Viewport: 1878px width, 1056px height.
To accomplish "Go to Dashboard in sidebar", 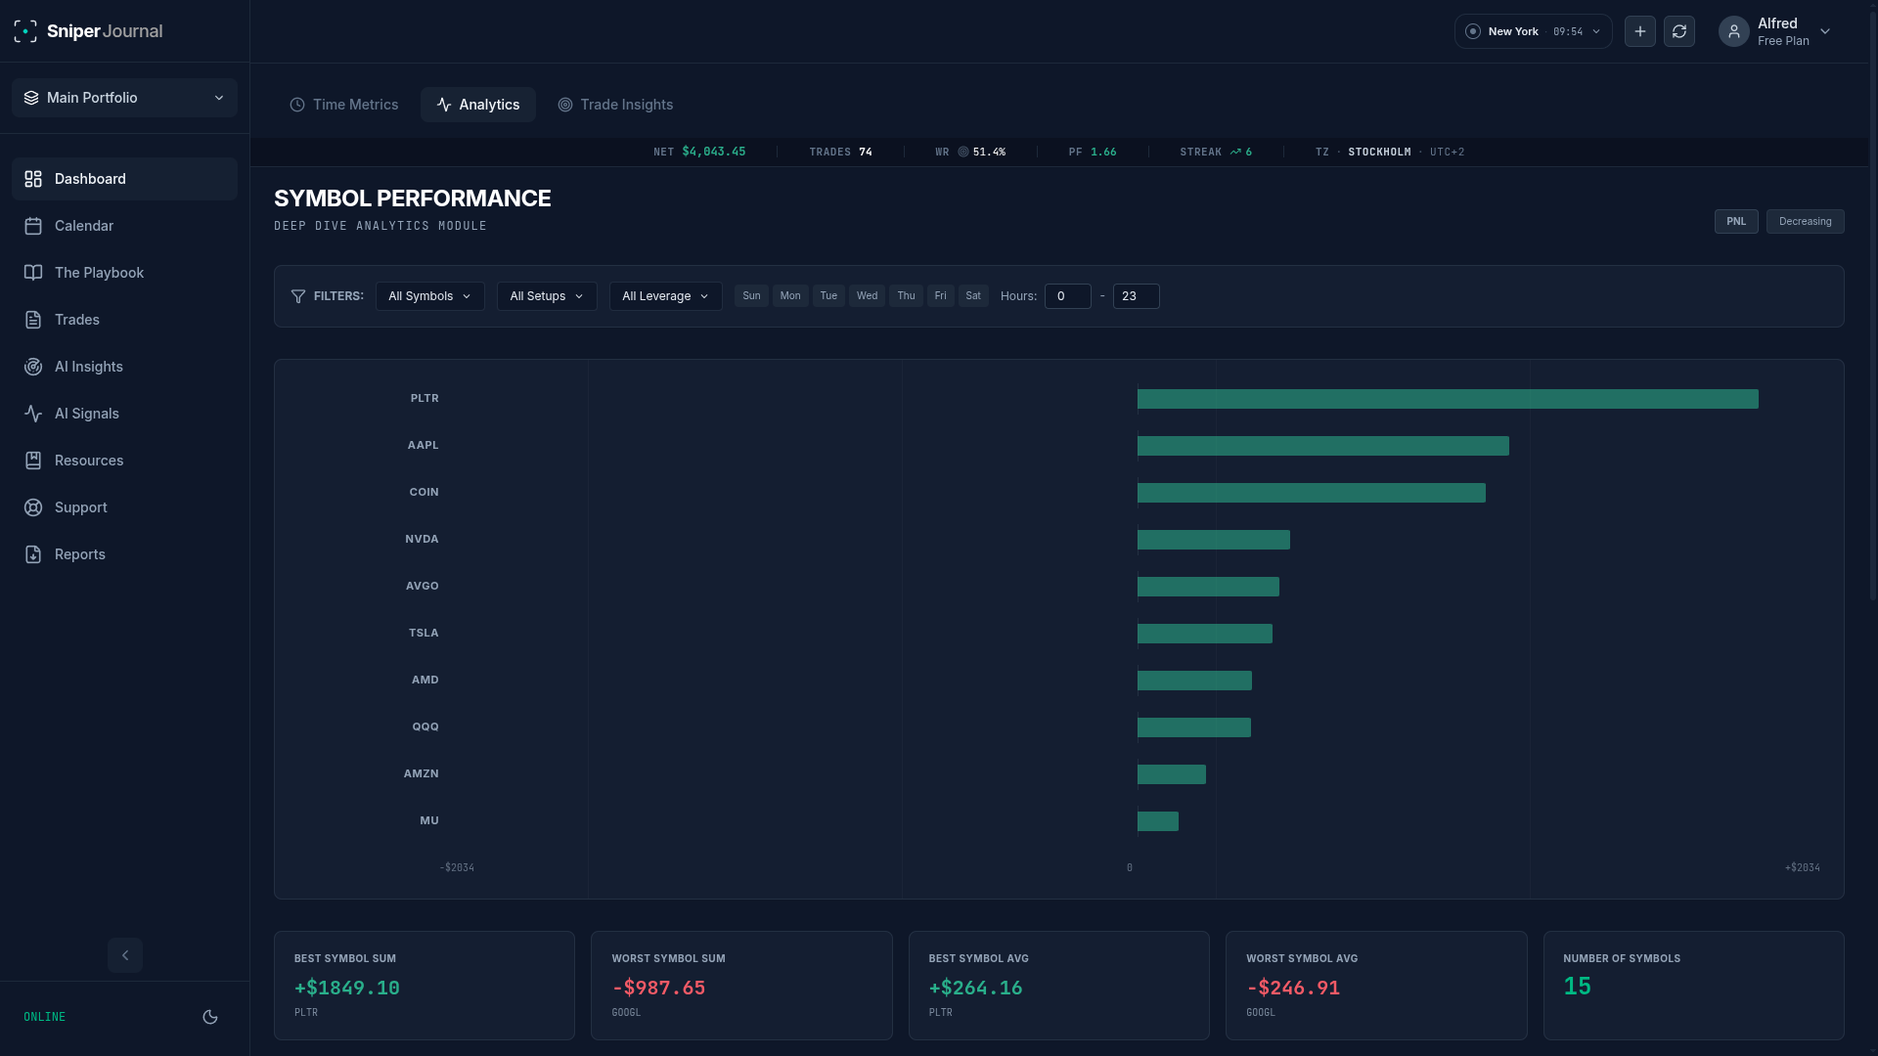I will pos(125,179).
